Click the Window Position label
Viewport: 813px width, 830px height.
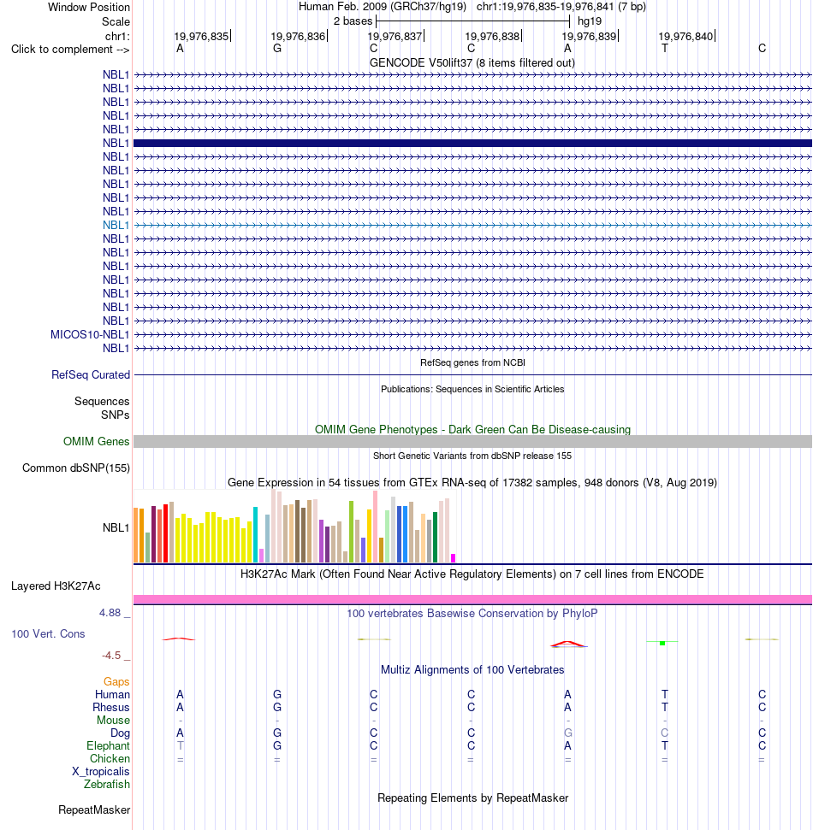(x=88, y=8)
